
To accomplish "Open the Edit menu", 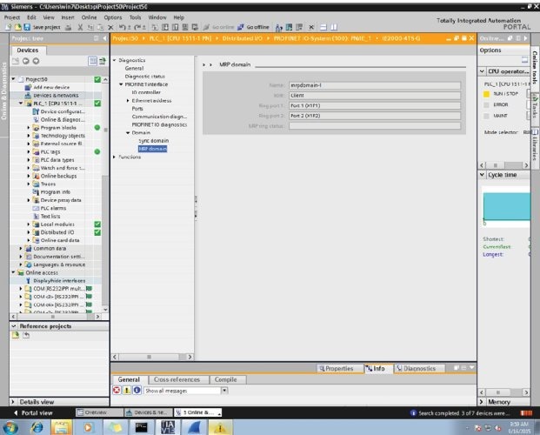I will point(31,17).
